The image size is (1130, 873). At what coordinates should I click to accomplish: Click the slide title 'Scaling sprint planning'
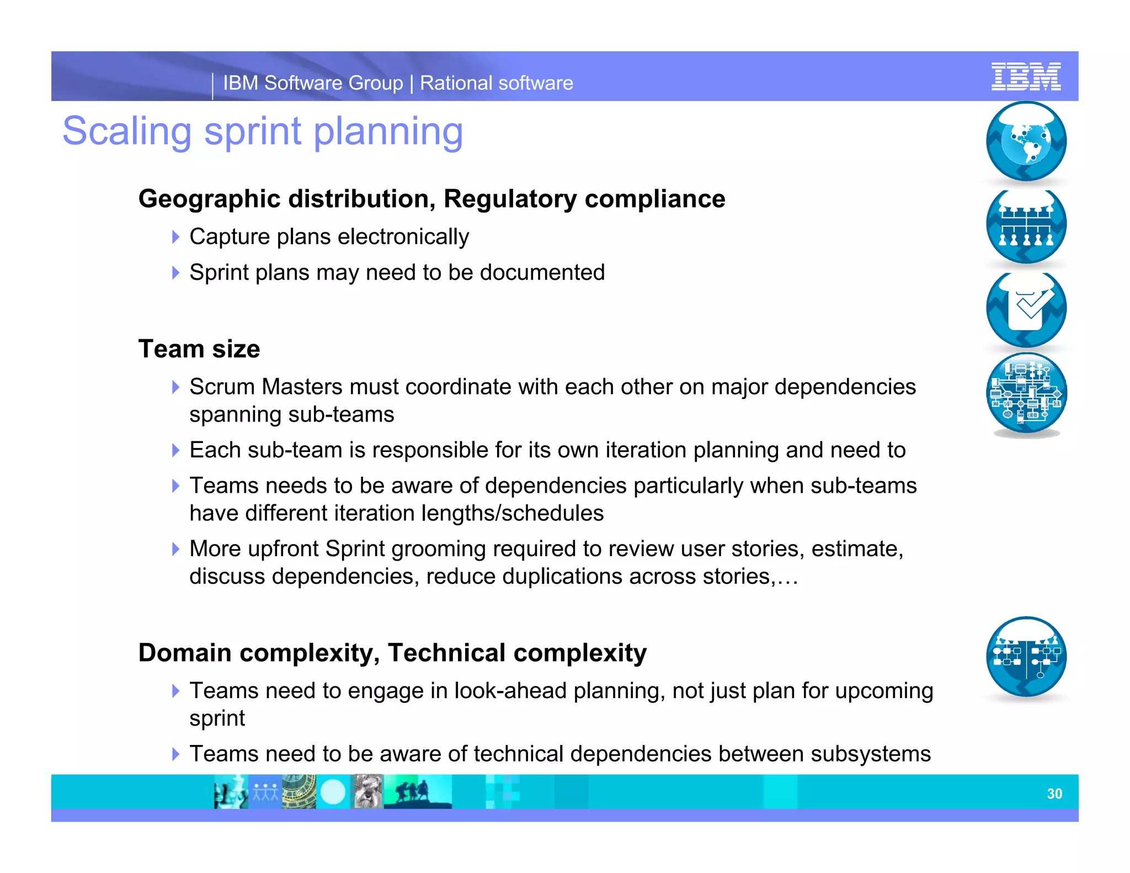pos(263,131)
